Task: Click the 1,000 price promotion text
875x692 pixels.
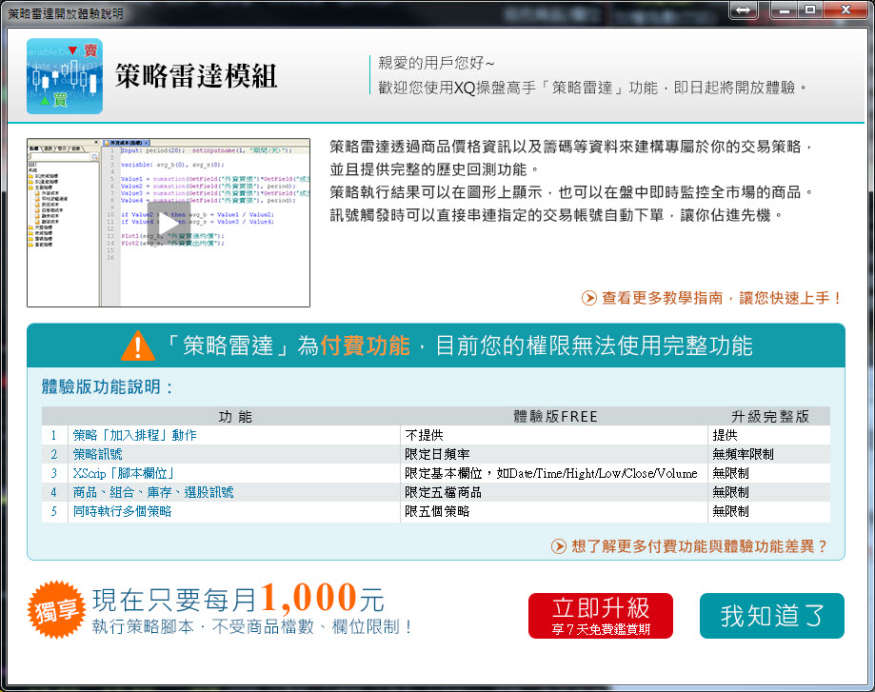Action: (308, 599)
